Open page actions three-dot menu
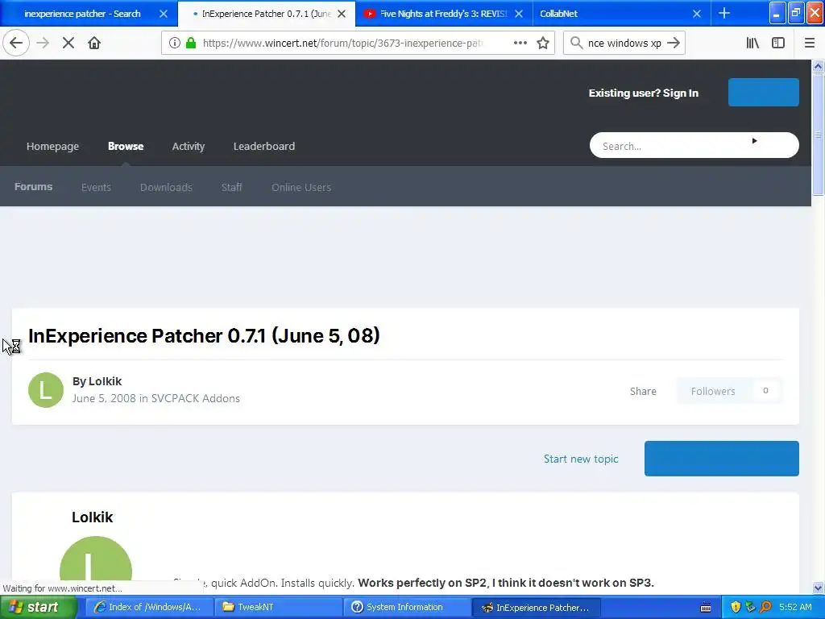825x619 pixels. tap(520, 43)
